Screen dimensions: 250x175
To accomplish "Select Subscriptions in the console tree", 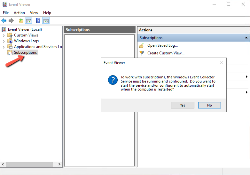I will click(x=25, y=53).
